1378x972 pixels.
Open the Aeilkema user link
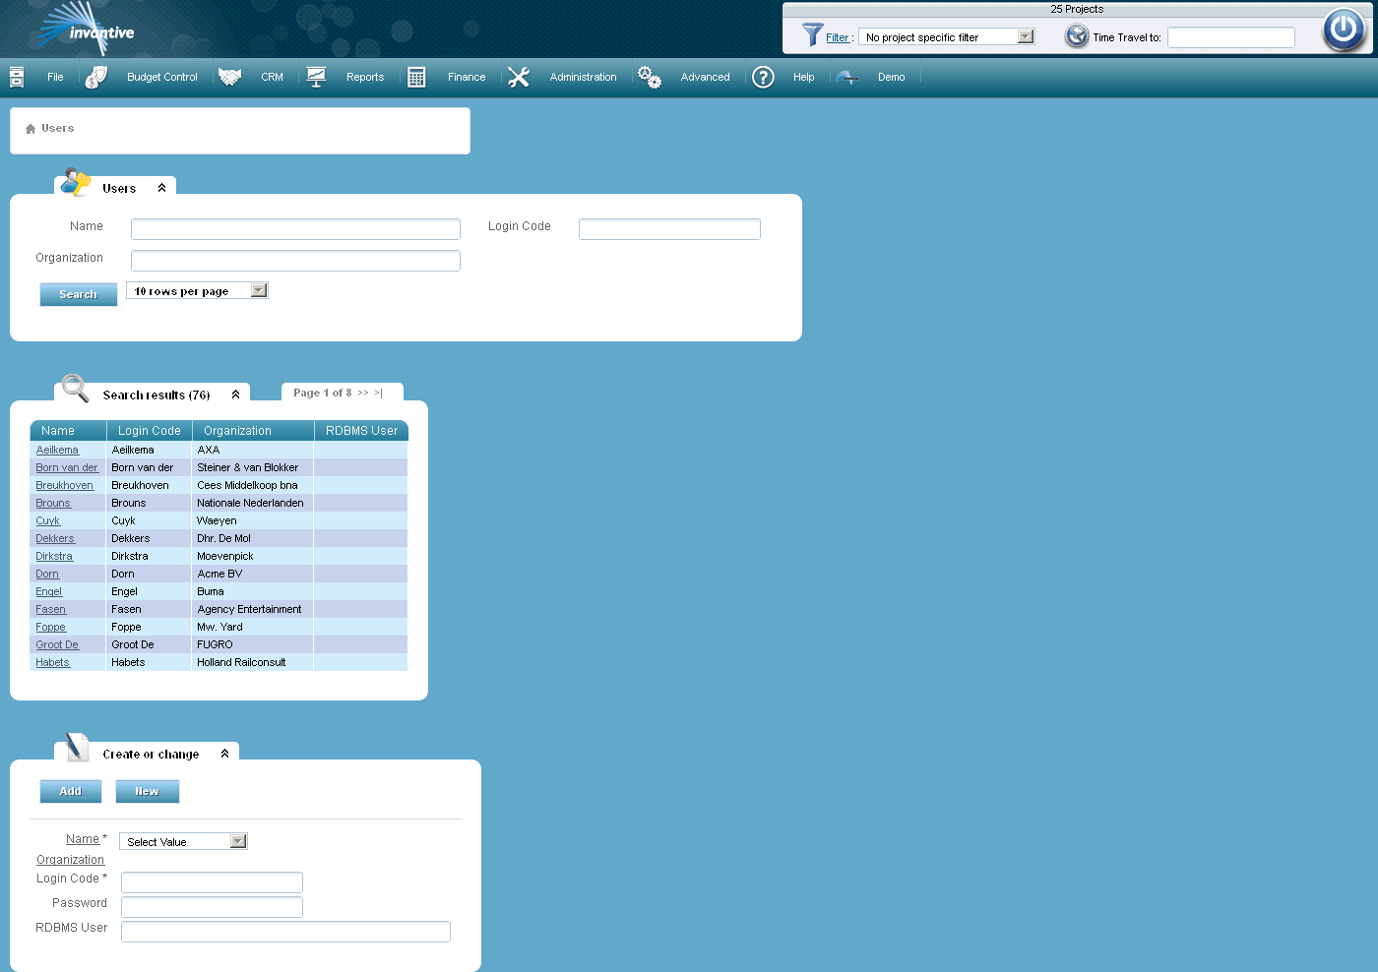click(57, 450)
